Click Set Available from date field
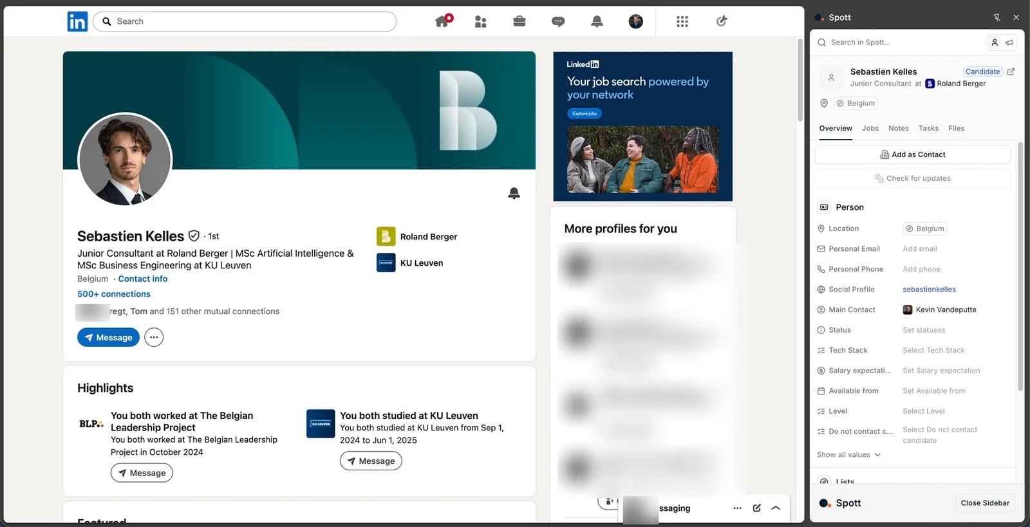The image size is (1030, 527). [x=933, y=391]
